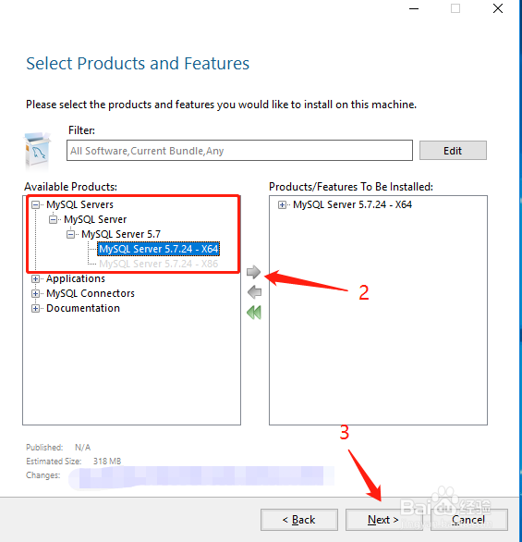Select MySQL Server 5.7.24 - X64 in Available Products

[159, 249]
